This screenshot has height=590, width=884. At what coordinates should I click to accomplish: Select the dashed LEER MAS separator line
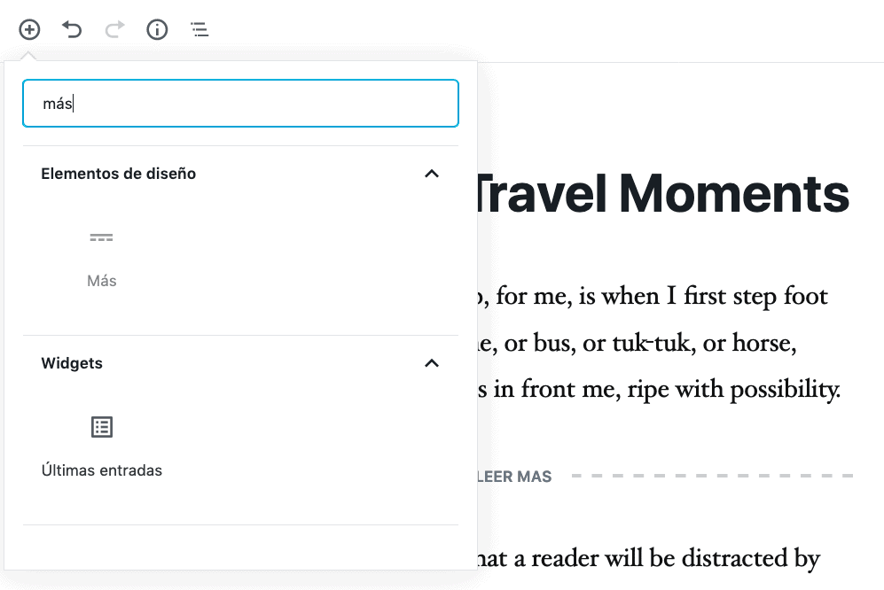(709, 477)
